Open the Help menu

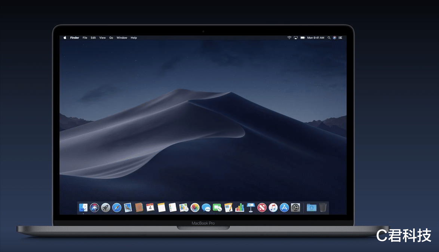[134, 38]
